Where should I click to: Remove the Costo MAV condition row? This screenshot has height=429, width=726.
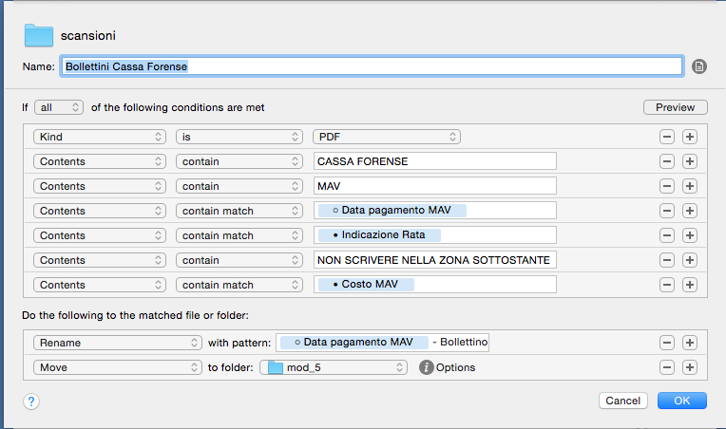pyautogui.click(x=667, y=285)
